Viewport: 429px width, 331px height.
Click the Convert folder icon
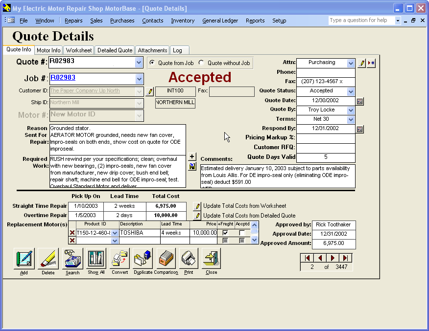[119, 259]
